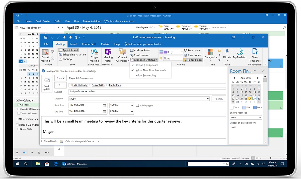Click View Templates icon
This screenshot has width=301, height=179.
255,52
